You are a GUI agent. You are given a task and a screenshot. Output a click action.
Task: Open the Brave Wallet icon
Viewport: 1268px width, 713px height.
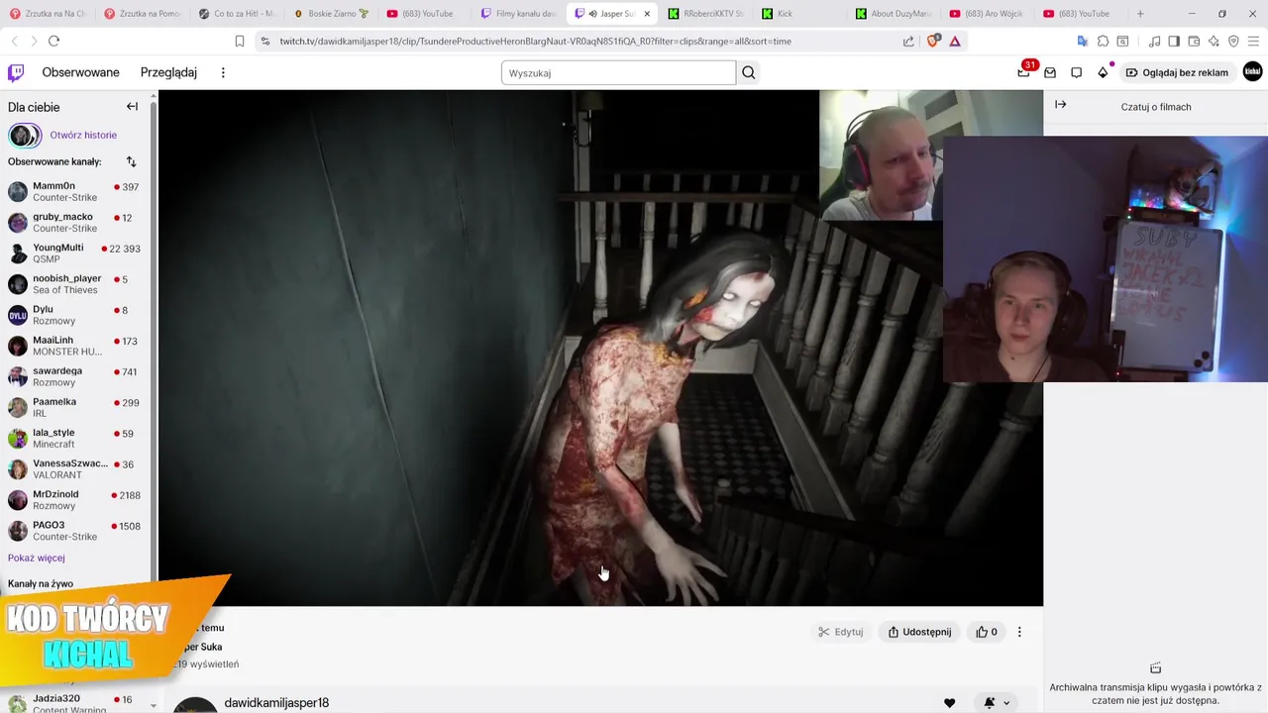pos(1194,41)
